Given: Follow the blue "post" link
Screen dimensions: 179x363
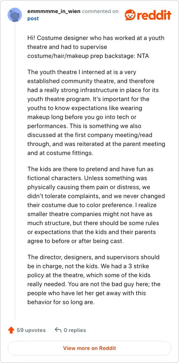Looking at the screenshot, I should tap(33, 18).
